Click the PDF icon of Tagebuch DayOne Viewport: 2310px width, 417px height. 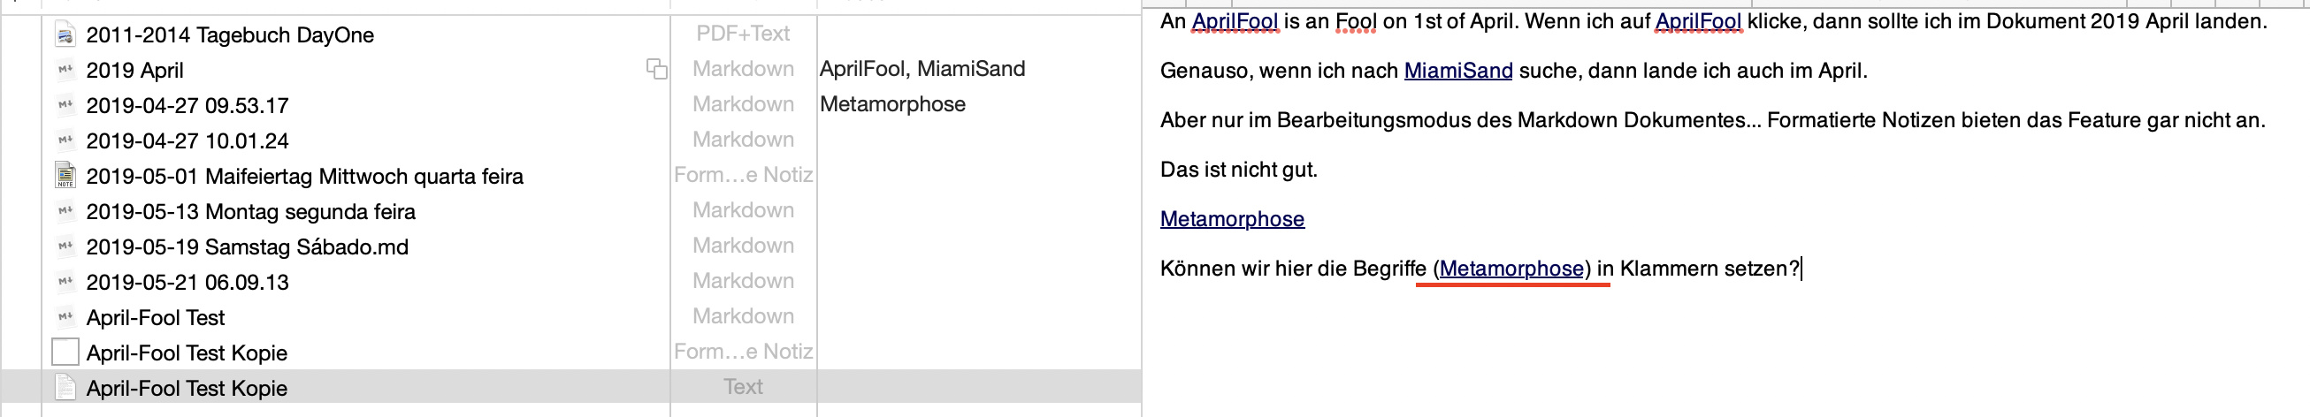coord(65,36)
